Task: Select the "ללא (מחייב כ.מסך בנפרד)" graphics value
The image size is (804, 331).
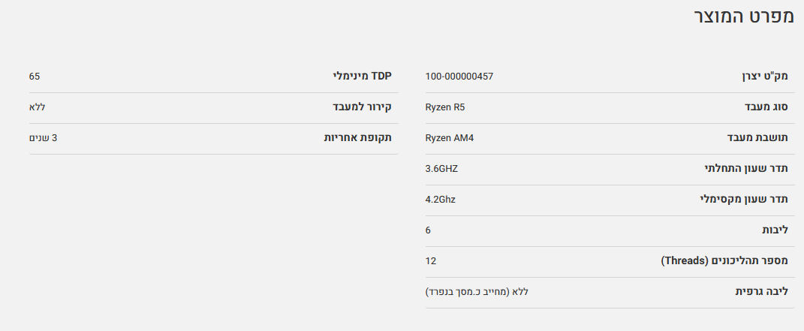Action: pyautogui.click(x=477, y=292)
